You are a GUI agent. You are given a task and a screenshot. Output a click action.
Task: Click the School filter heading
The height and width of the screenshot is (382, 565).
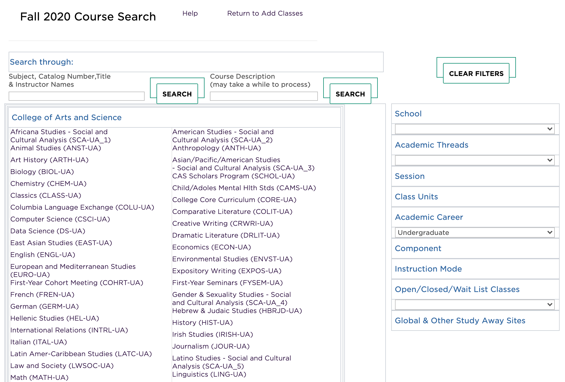click(x=408, y=114)
